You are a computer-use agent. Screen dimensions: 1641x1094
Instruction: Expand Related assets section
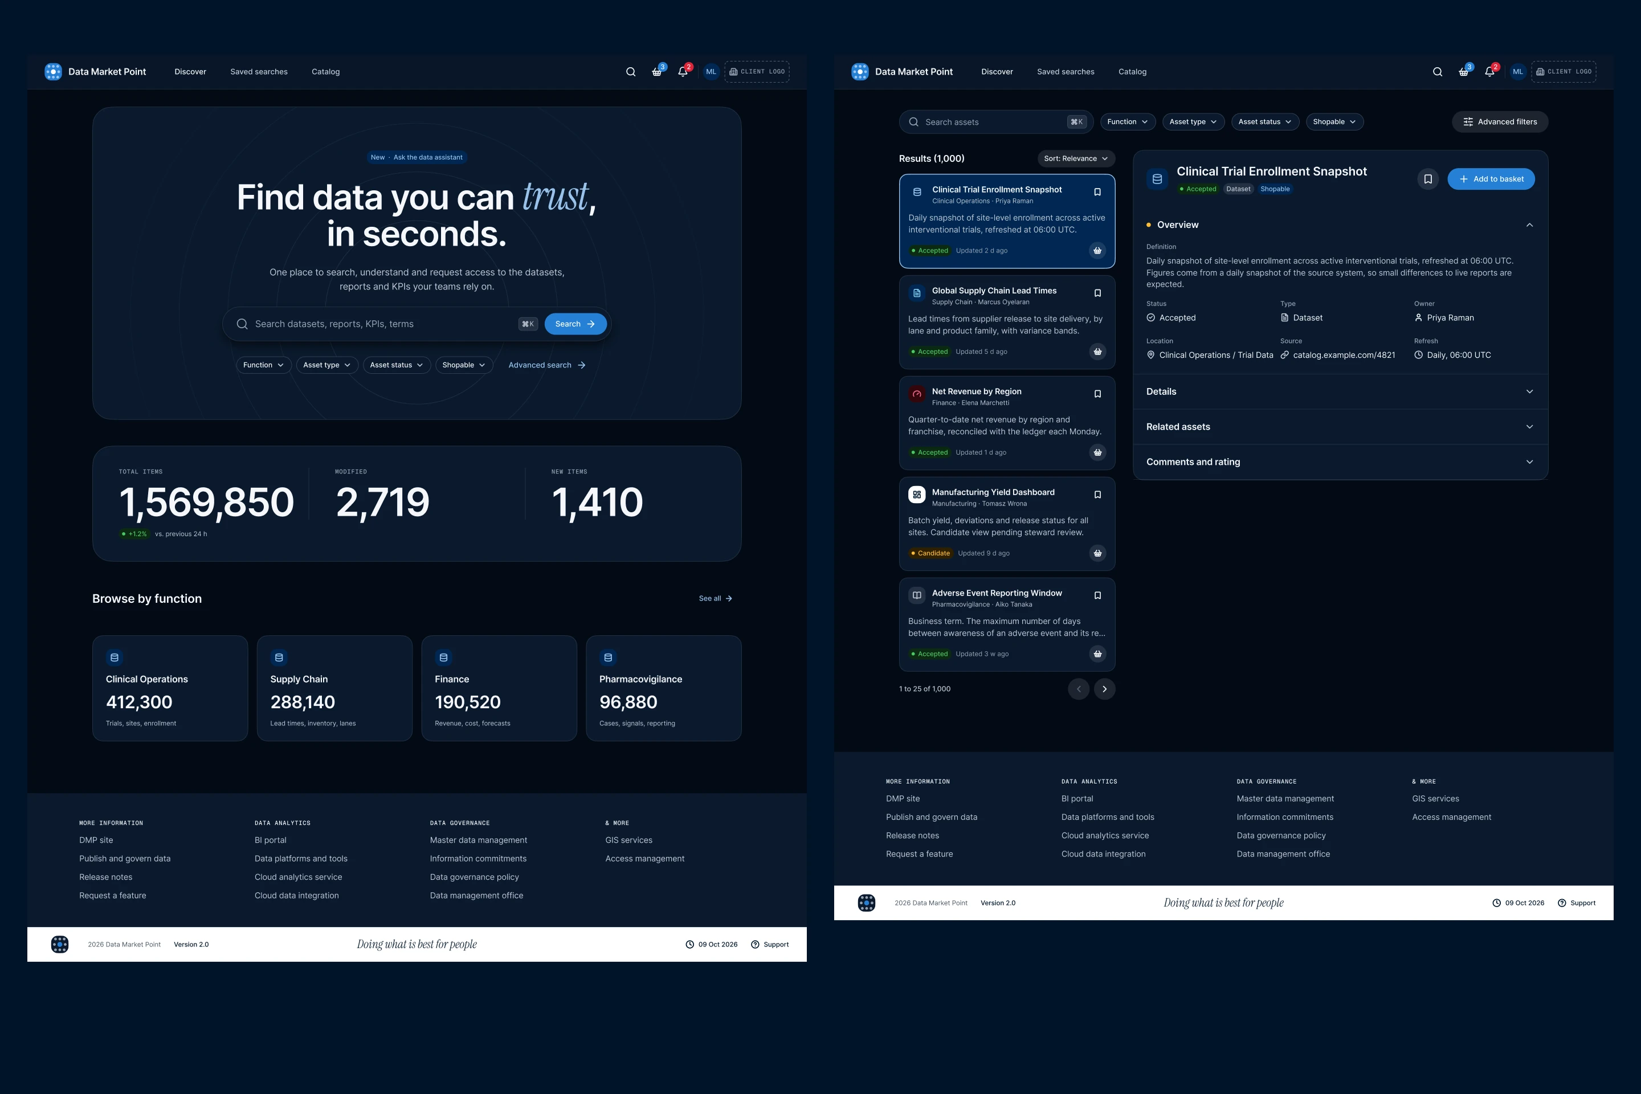1340,427
